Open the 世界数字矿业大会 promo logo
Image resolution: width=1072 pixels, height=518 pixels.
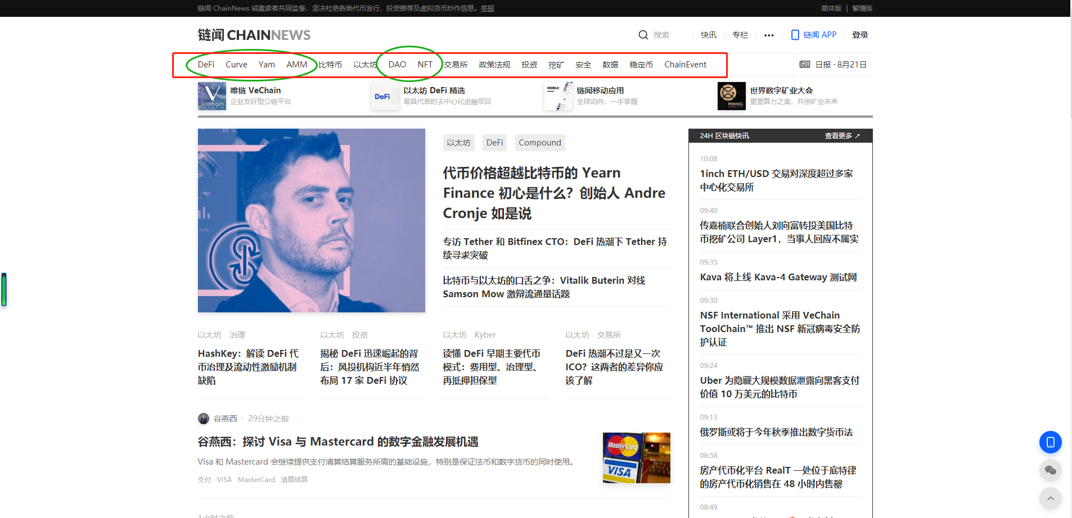pyautogui.click(x=732, y=96)
